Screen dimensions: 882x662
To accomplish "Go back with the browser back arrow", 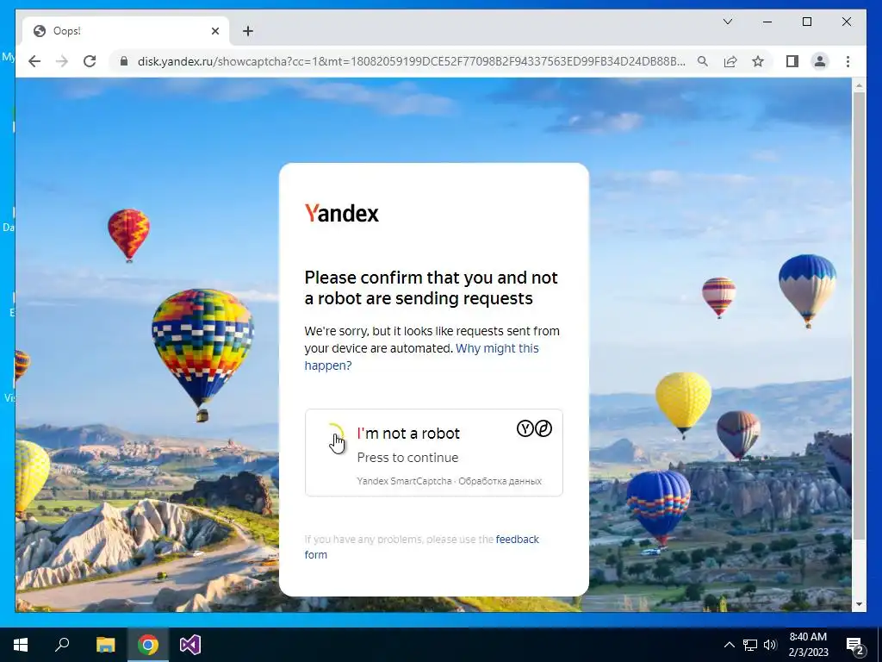I will [34, 61].
